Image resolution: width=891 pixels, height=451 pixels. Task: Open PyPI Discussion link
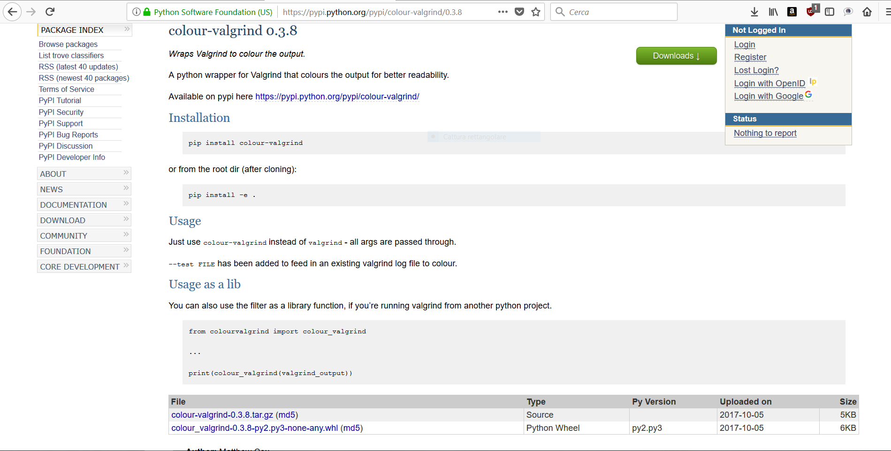(x=66, y=146)
